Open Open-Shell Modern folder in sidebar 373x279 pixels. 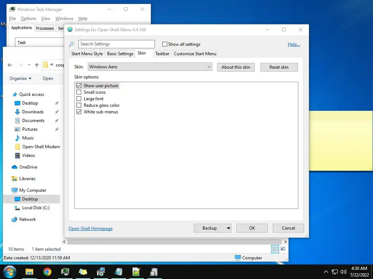[41, 147]
